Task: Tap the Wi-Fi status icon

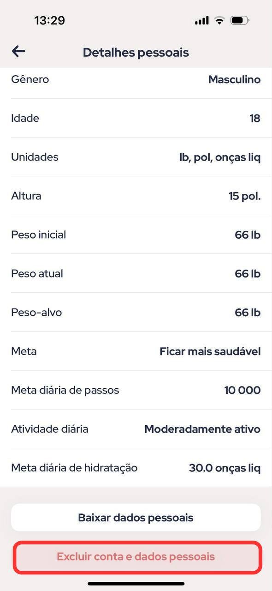Action: (219, 20)
